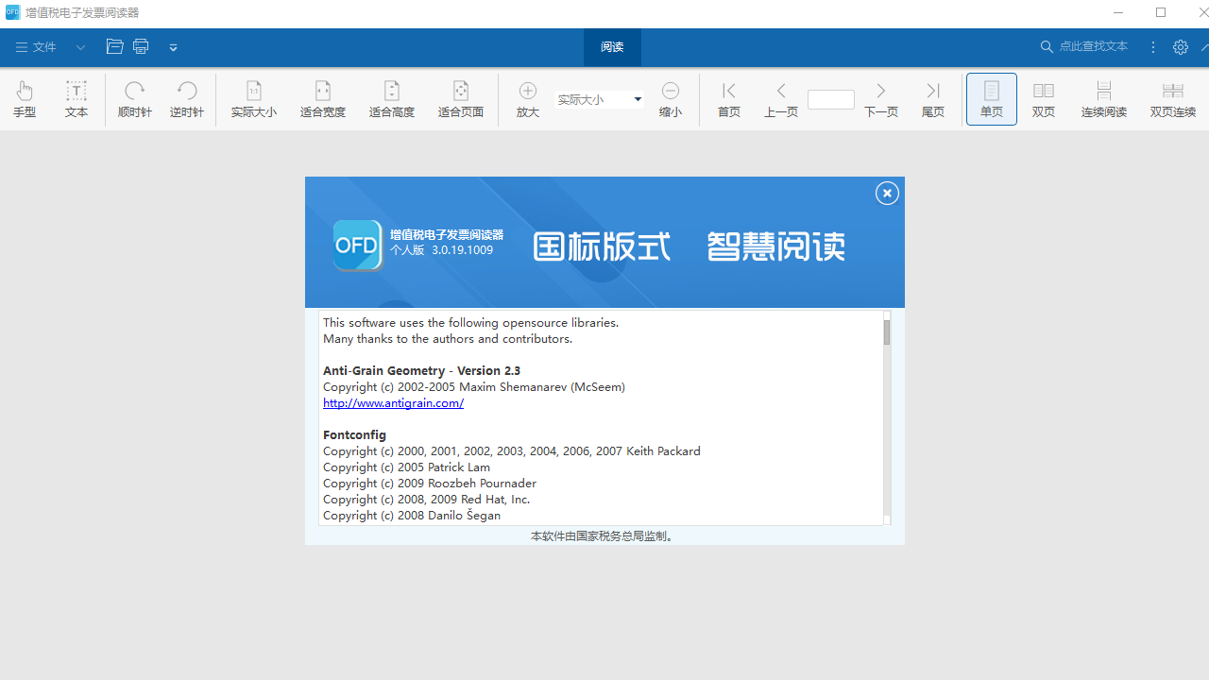This screenshot has width=1209, height=680.
Task: Expand the 文件 menu chevron
Action: click(x=80, y=46)
